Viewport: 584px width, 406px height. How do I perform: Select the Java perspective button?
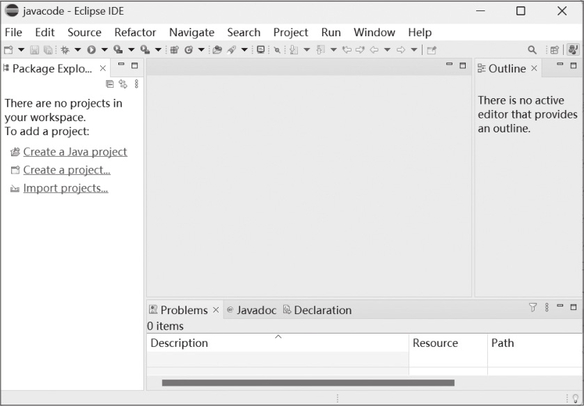click(573, 49)
